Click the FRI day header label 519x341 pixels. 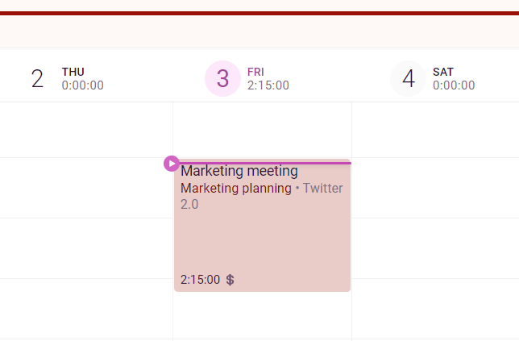coord(255,72)
